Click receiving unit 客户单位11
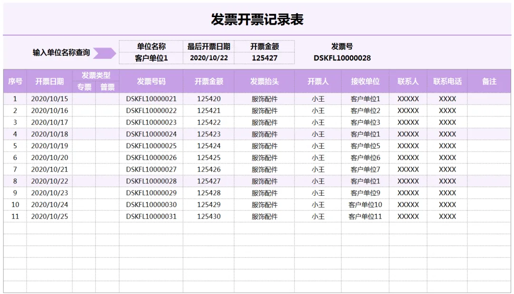The height and width of the screenshot is (294, 514). click(365, 217)
